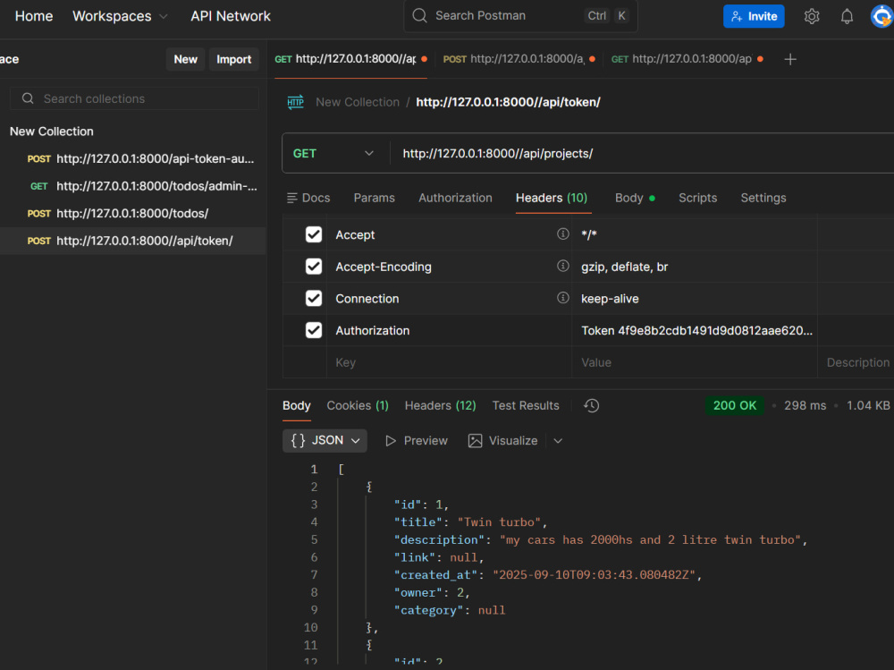Click the 1.04 KB response size
Viewport: 894px width, 670px height.
[868, 406]
